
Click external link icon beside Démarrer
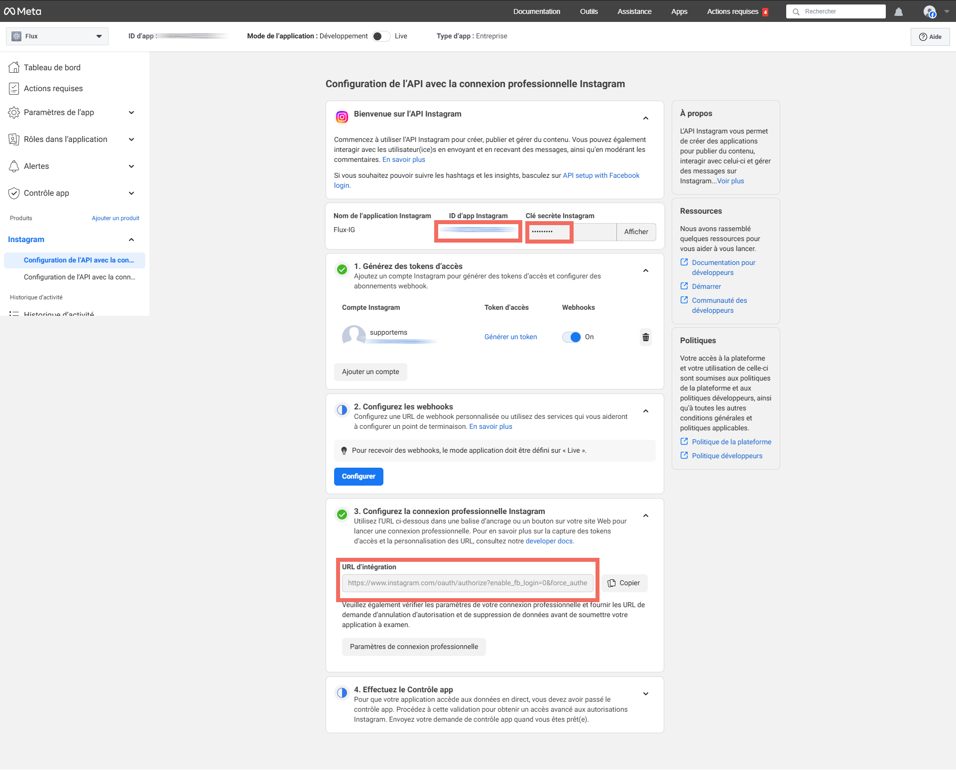(x=684, y=286)
